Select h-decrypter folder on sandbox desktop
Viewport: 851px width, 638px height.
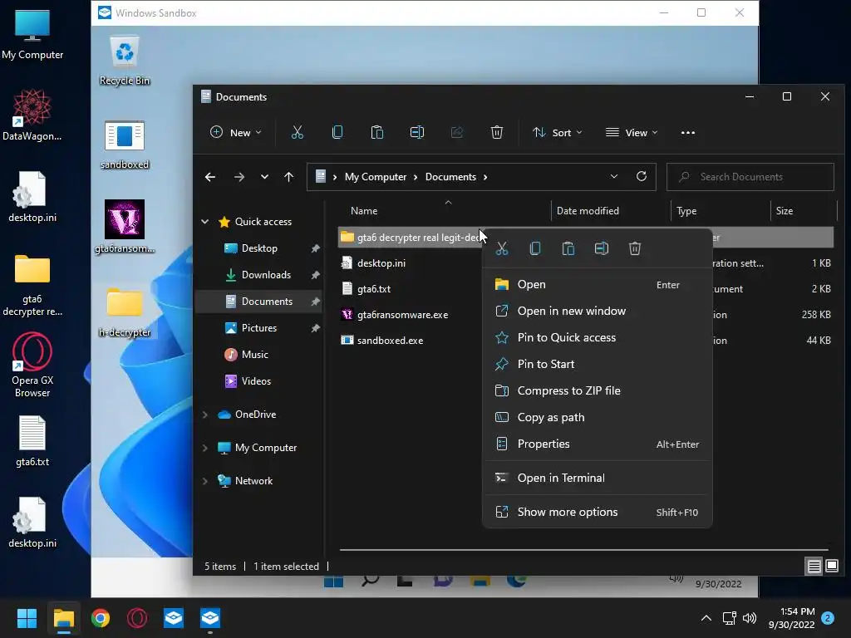125,312
